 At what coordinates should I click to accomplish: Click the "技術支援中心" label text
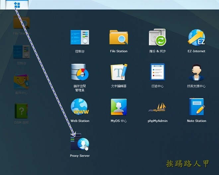click(x=196, y=86)
